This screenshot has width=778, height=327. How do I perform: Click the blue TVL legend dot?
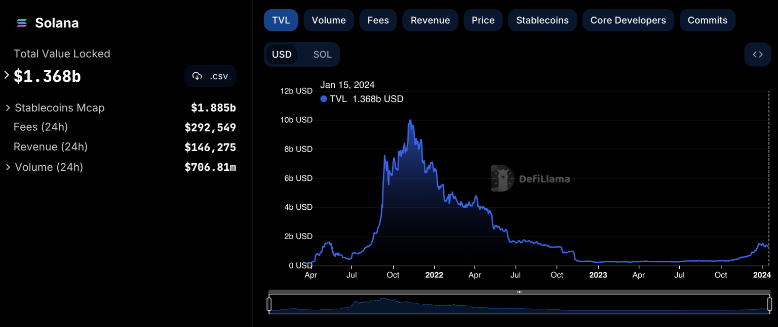click(324, 99)
